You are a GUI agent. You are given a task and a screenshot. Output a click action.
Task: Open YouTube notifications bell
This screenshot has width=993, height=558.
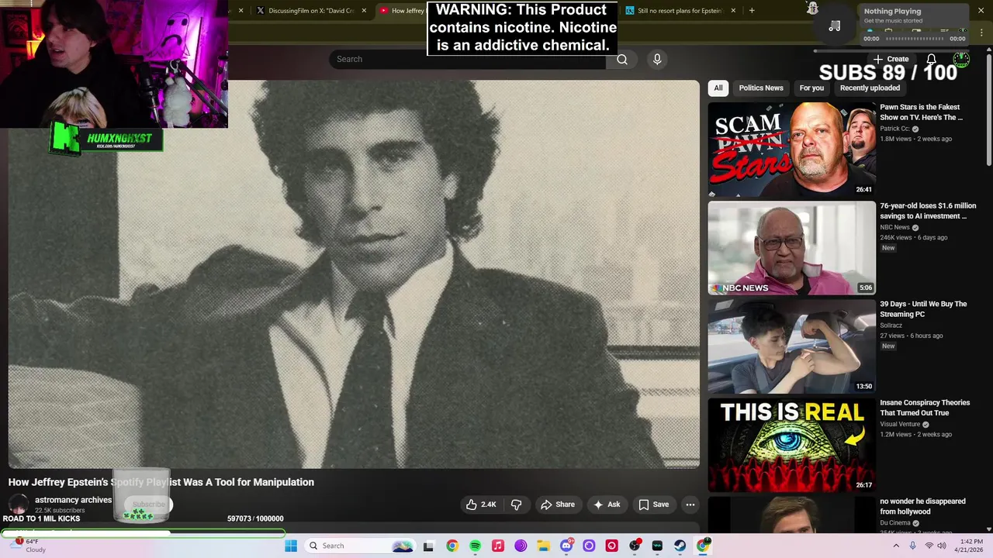[x=931, y=59]
